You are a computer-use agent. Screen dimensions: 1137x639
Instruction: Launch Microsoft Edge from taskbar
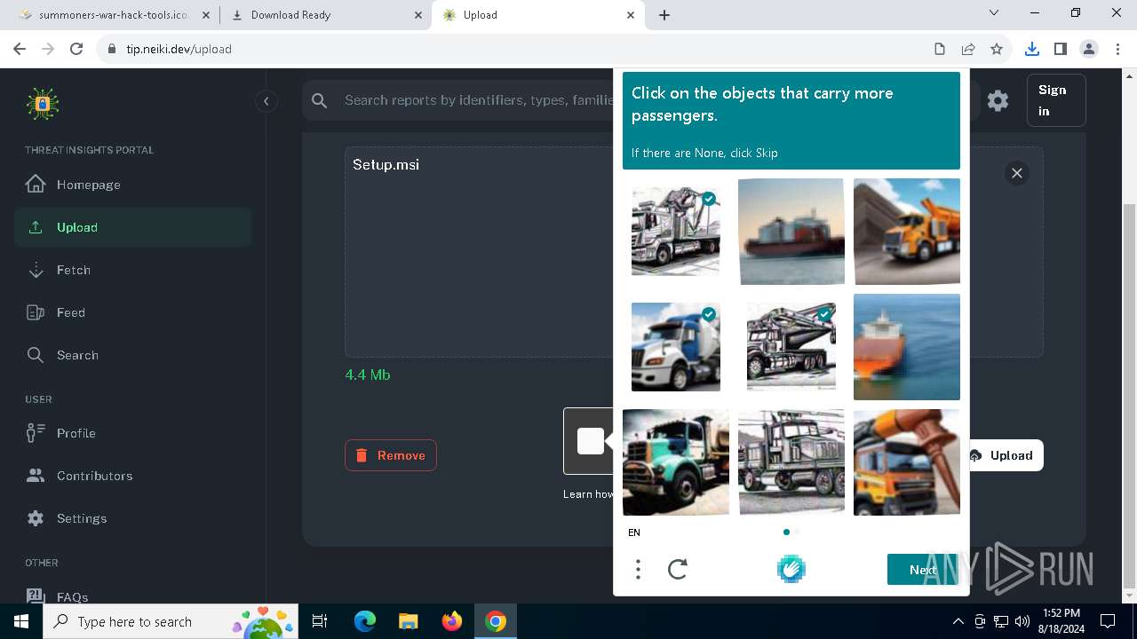(365, 621)
